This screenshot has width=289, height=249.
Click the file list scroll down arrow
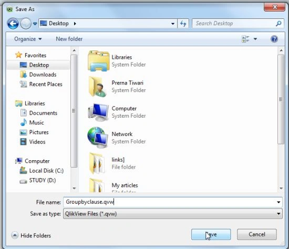point(281,188)
